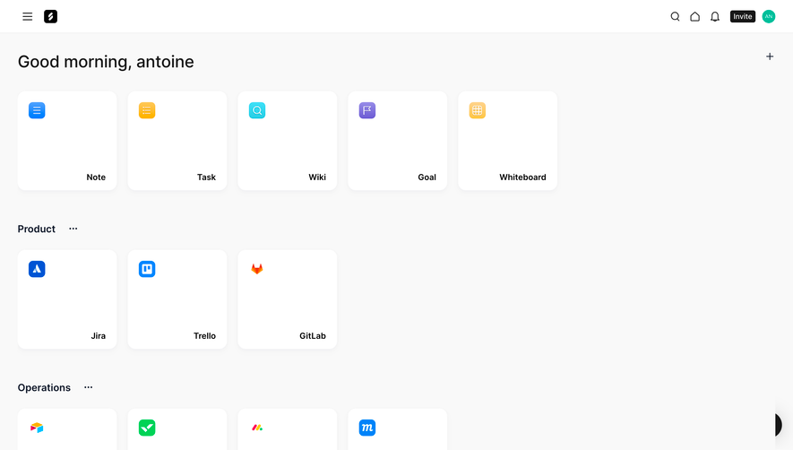Screen dimensions: 793x450
Task: Click the Jira card label
Action: (98, 335)
